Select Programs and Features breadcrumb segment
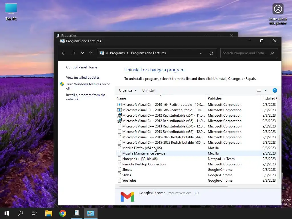This screenshot has width=292, height=219. pos(148,53)
